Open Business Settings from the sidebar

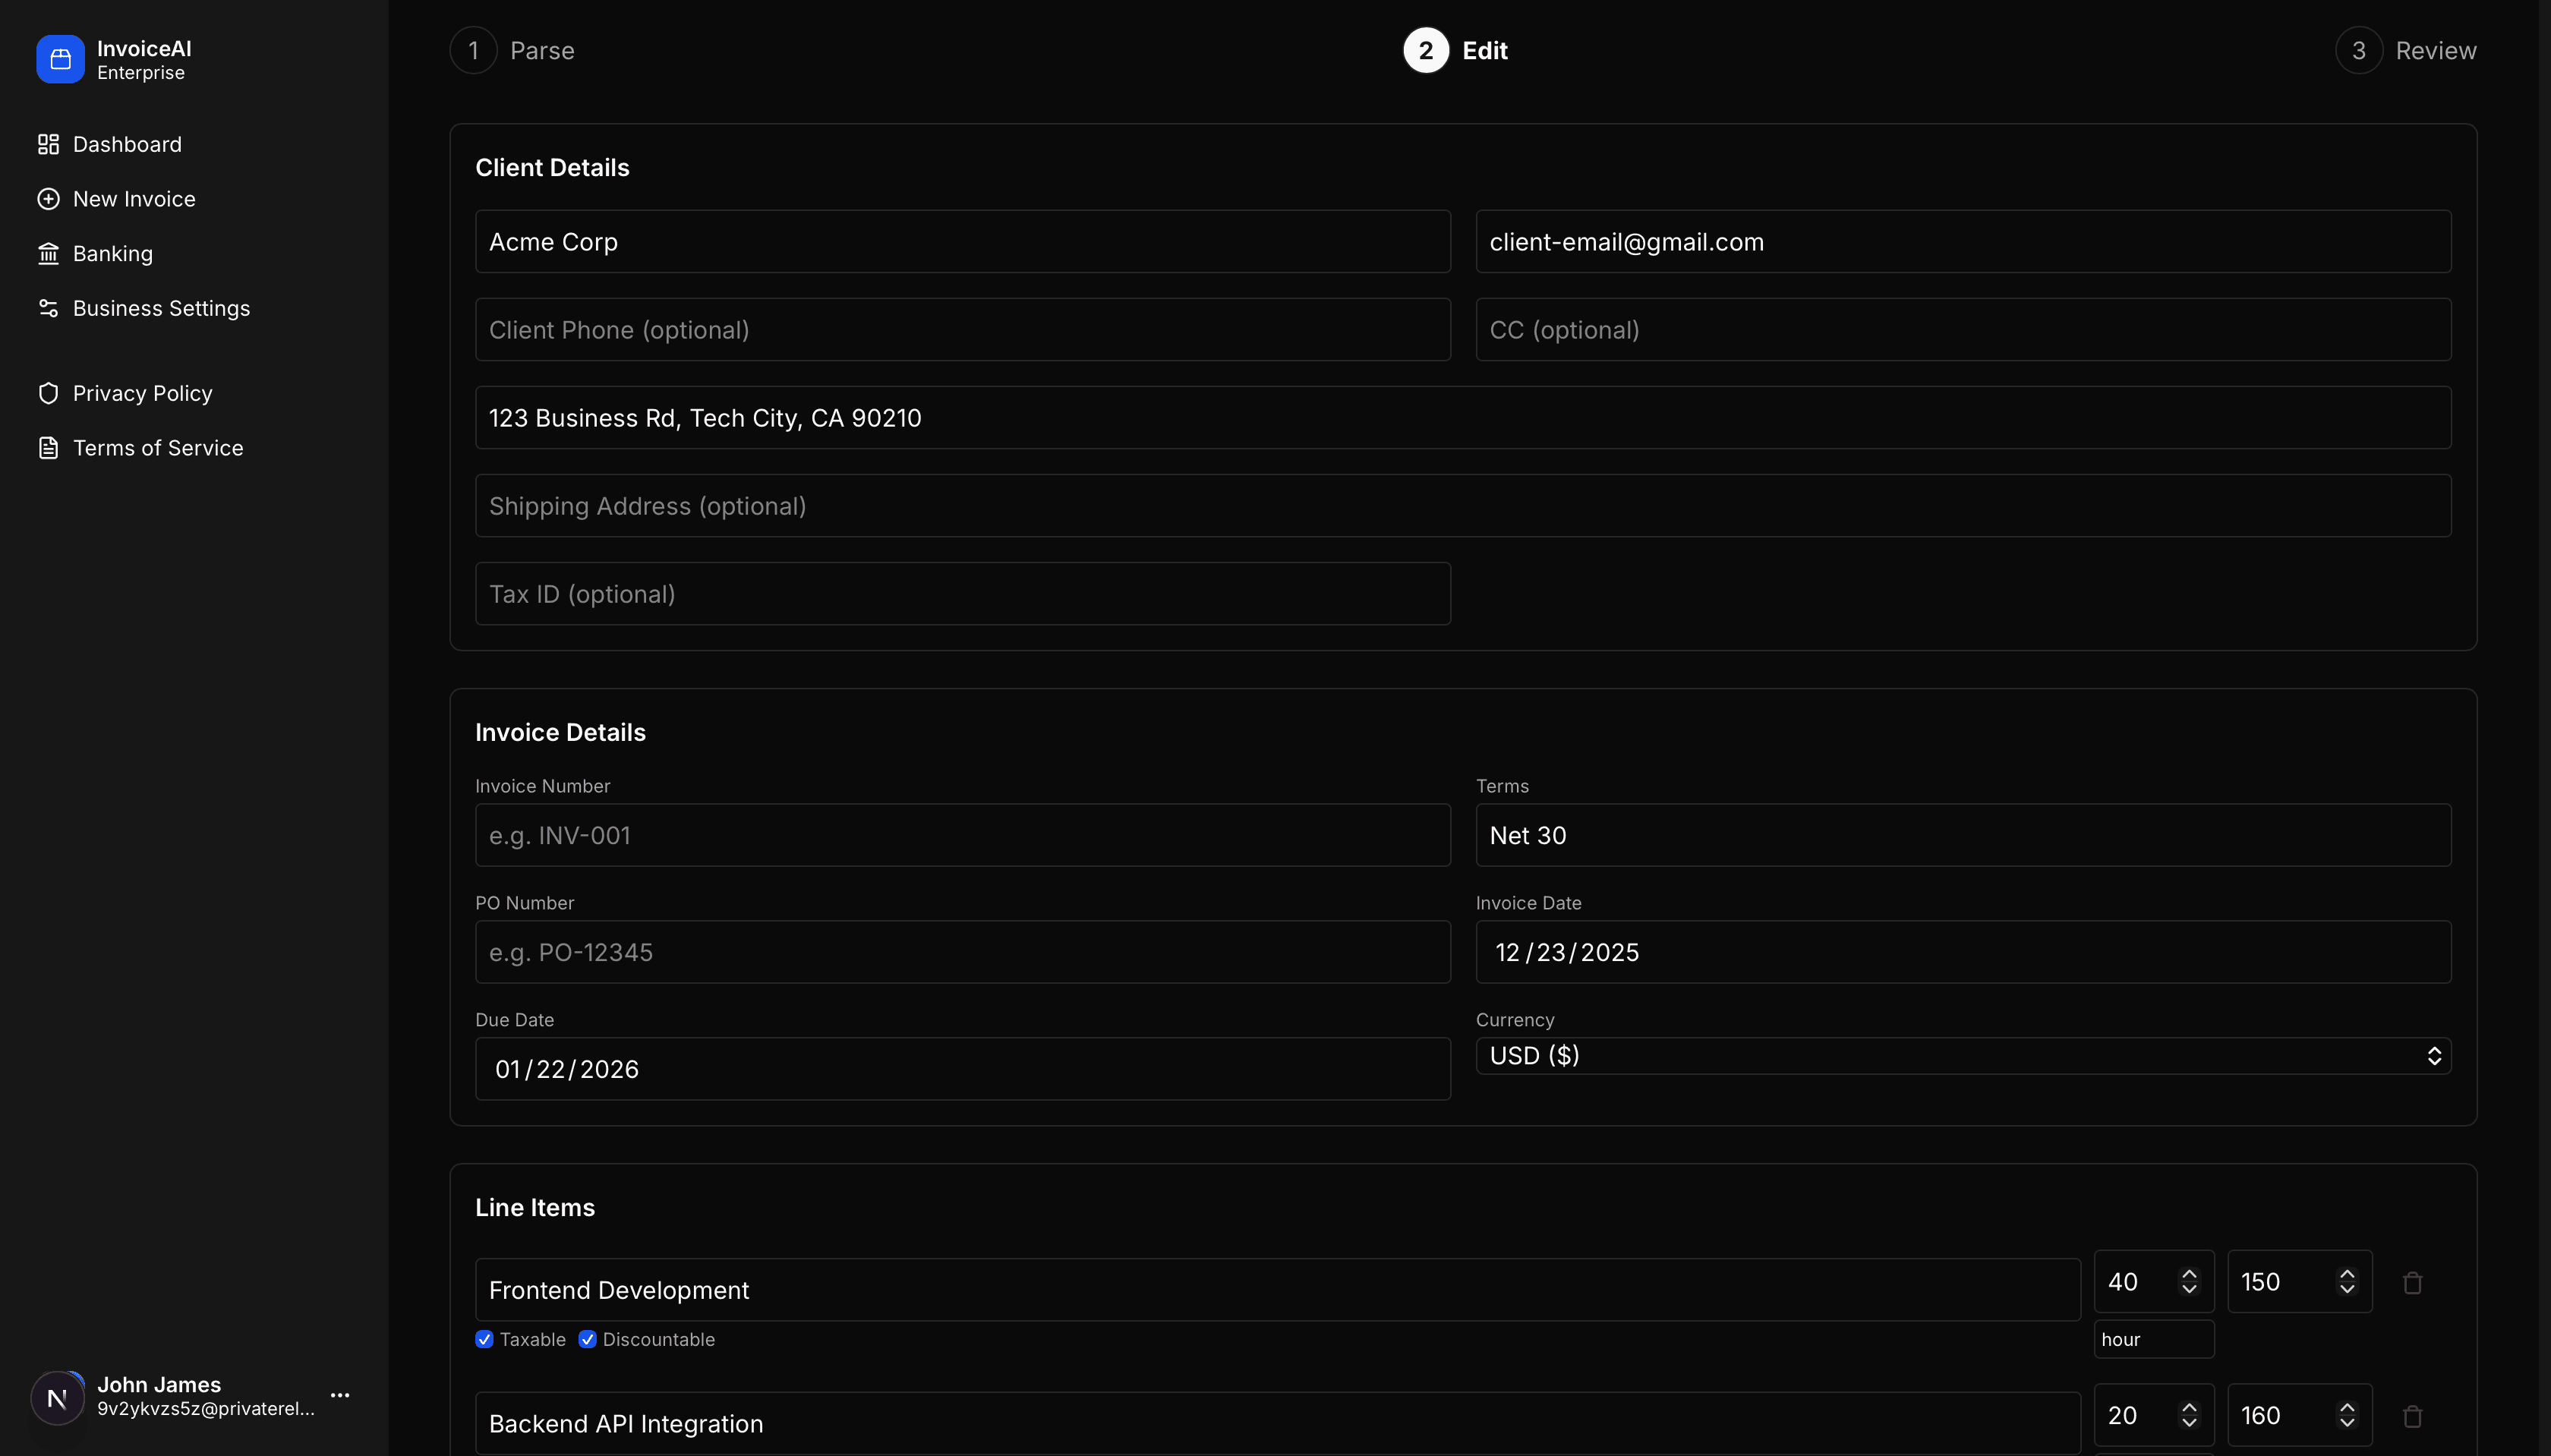point(160,308)
